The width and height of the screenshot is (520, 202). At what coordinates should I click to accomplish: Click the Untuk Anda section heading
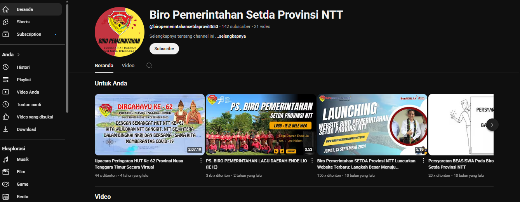tap(111, 84)
